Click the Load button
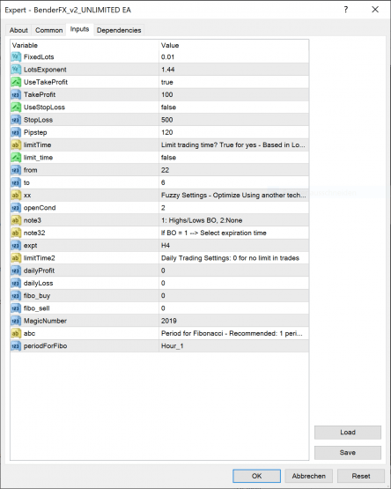The image size is (391, 489). pyautogui.click(x=348, y=433)
